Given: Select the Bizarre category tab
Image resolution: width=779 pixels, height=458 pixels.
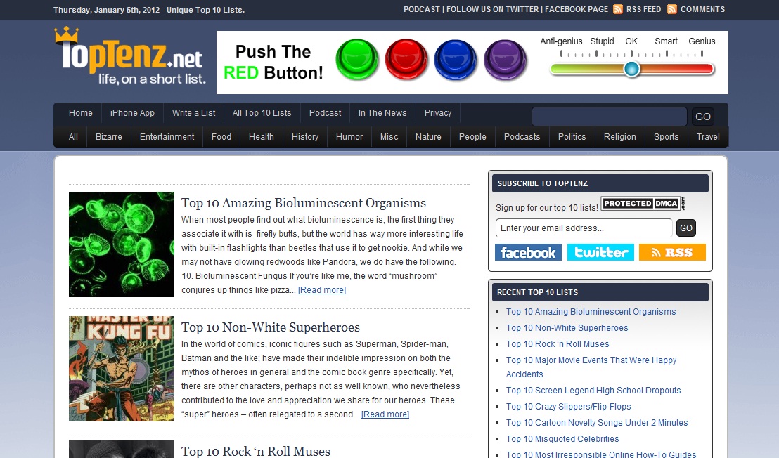Looking at the screenshot, I should point(109,137).
